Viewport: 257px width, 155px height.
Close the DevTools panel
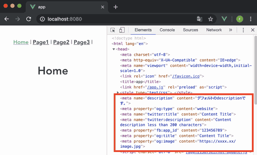pos(253,30)
